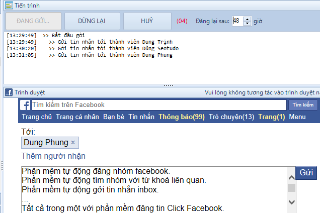
Task: Click the Dung Phung recipient tag
Action: pos(50,143)
